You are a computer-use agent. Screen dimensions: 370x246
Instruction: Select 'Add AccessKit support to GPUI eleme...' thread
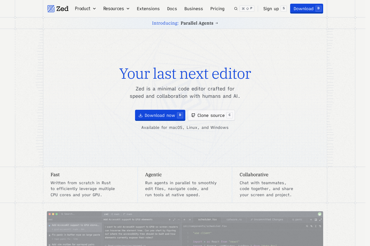[74, 227]
